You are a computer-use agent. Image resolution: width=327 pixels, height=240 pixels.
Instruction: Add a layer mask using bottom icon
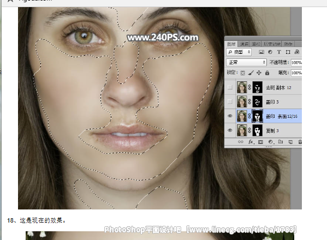pyautogui.click(x=260, y=142)
